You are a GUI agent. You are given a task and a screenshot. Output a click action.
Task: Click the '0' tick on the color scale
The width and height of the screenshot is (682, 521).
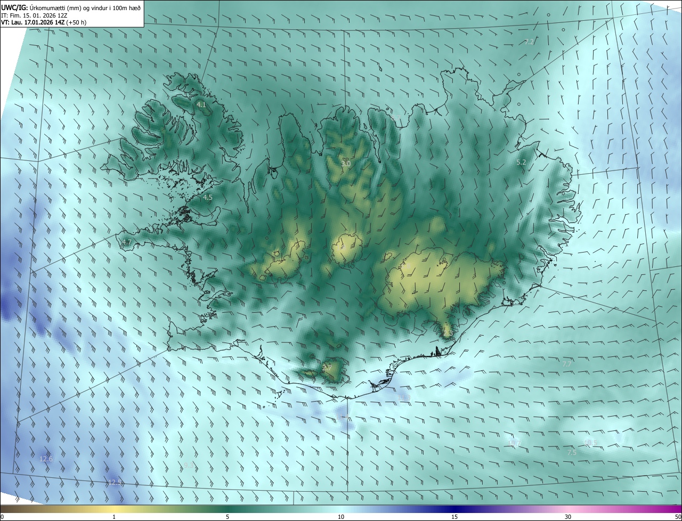point(2,517)
